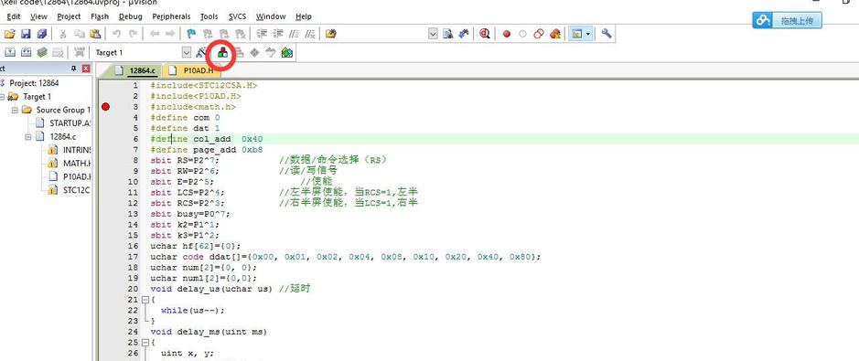Pin the Project panel with the pushpin
859x361 pixels.
74,69
